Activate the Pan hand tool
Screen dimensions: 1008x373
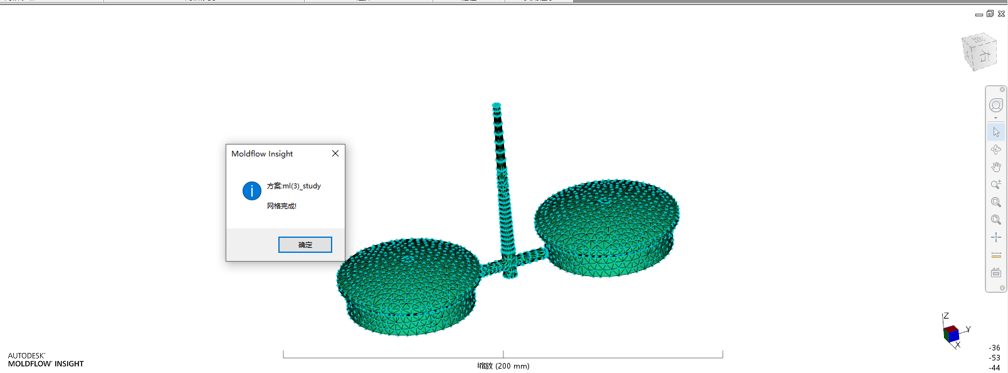tap(996, 167)
